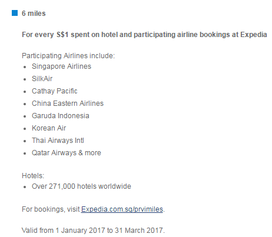Select the SilkAir list item

coord(42,79)
